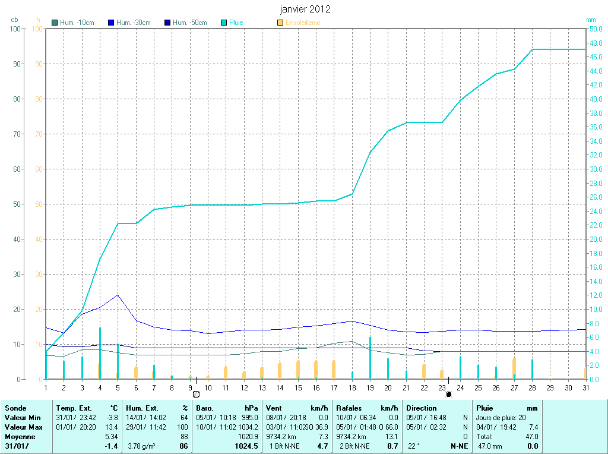Select the Moyenne row label
This screenshot has height=454, width=608.
(20, 436)
